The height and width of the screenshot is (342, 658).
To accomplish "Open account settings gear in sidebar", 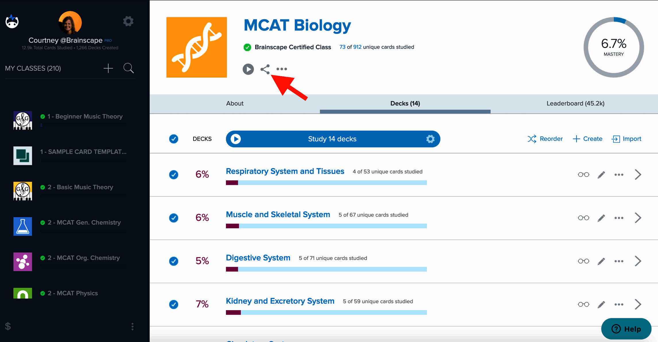I will (x=128, y=21).
